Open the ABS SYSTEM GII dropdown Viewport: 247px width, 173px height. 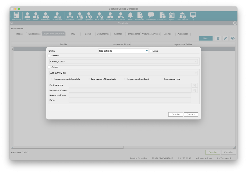123,73
